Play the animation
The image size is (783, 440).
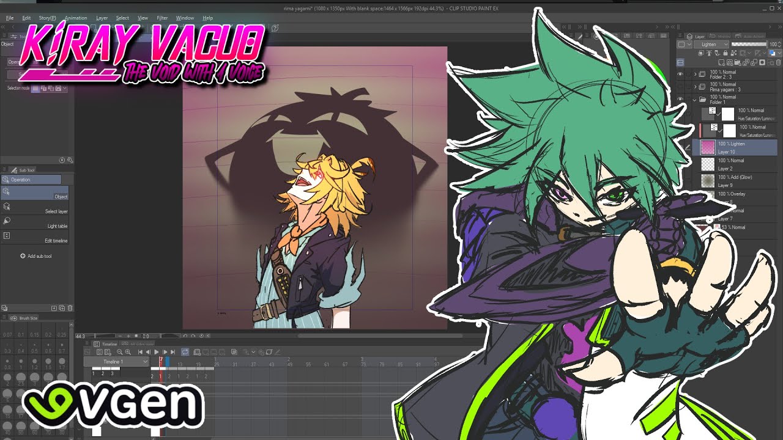click(x=156, y=352)
